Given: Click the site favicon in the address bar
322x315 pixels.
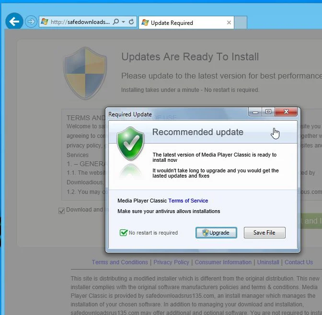Looking at the screenshot, I should coord(45,22).
